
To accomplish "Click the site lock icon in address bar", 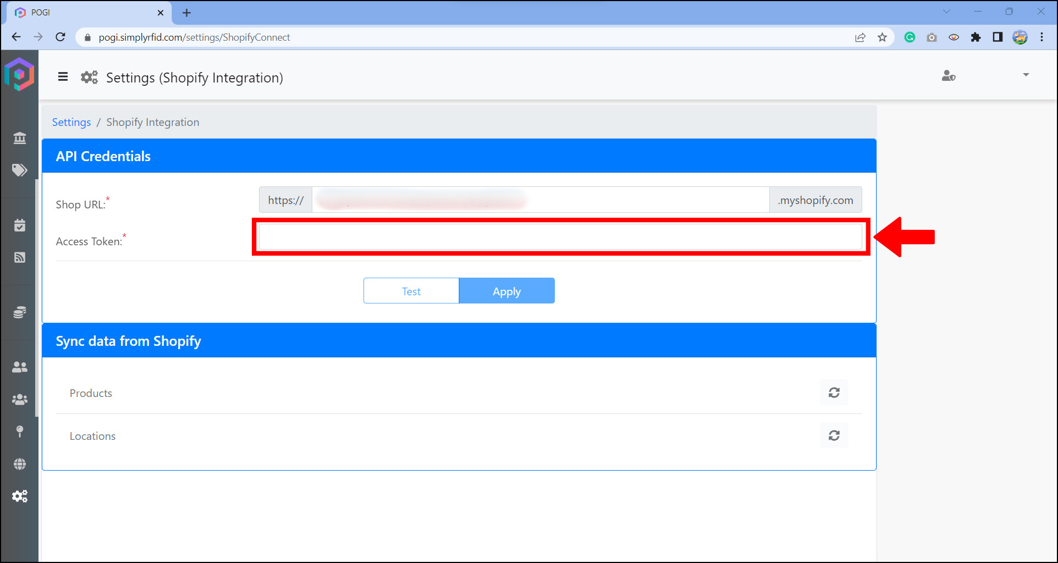I will [87, 37].
